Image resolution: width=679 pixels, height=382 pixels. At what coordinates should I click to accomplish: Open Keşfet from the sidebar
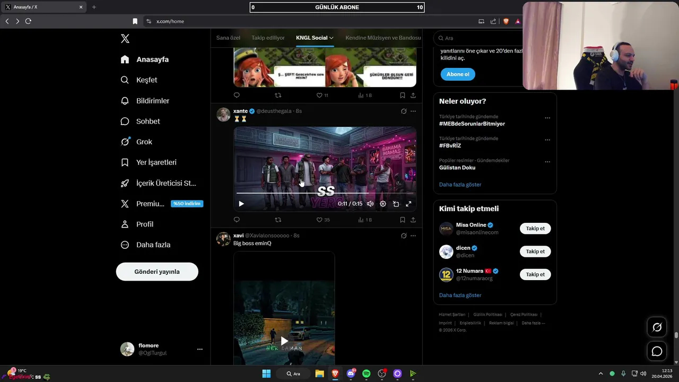tap(139, 80)
